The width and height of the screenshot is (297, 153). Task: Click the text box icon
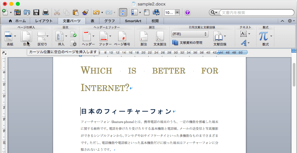point(243,34)
